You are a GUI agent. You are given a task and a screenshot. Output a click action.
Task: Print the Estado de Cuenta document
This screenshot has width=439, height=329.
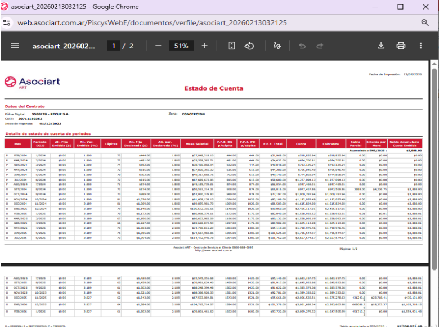401,46
